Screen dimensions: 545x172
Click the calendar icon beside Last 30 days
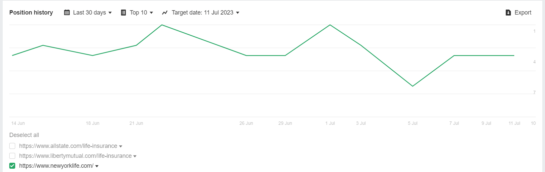tap(67, 13)
